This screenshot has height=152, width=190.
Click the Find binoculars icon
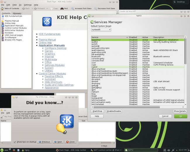pos(62,8)
